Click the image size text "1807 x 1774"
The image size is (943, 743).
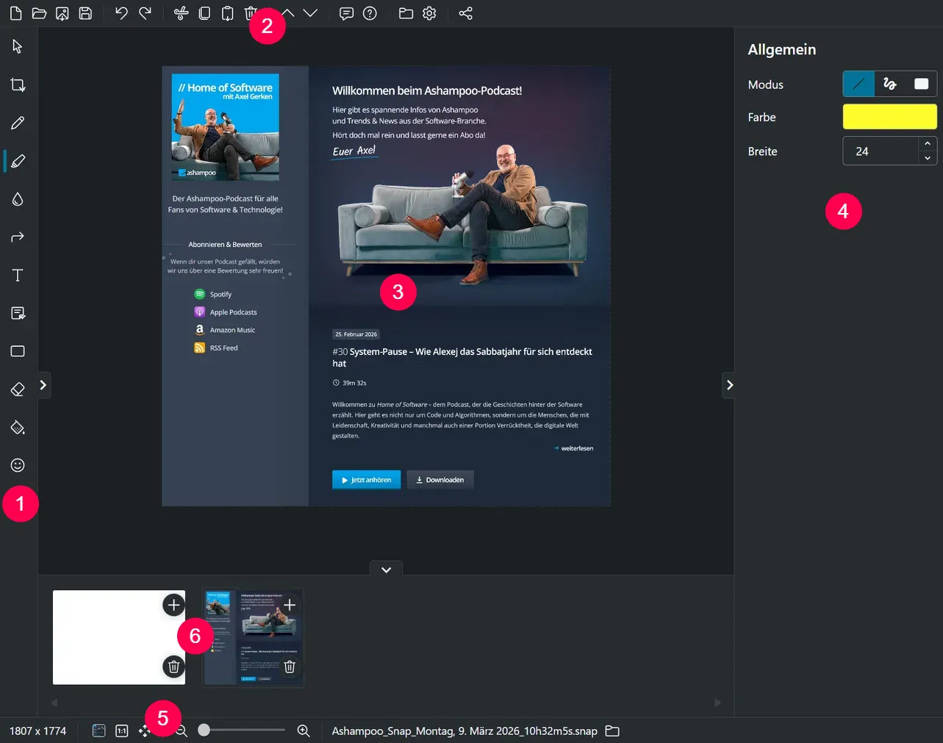point(38,731)
